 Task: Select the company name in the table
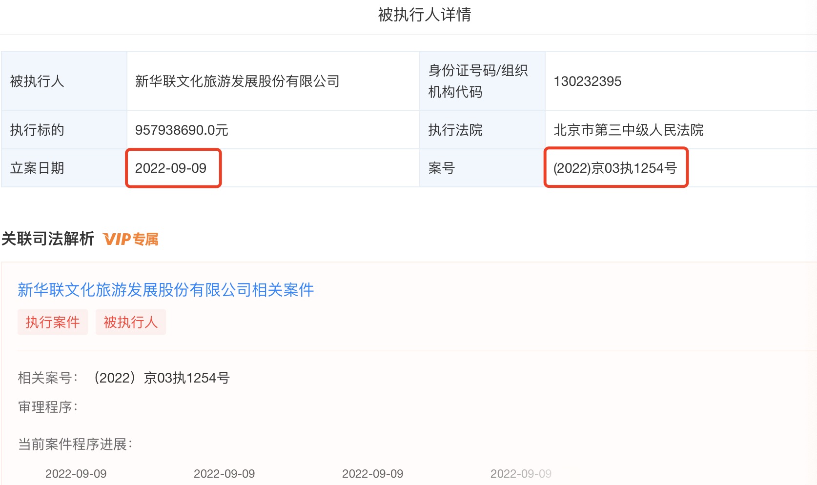[x=237, y=81]
